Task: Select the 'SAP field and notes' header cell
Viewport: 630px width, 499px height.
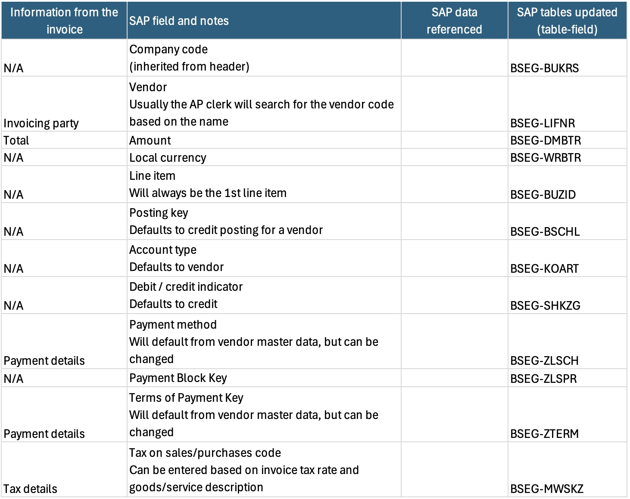Action: coord(264,21)
